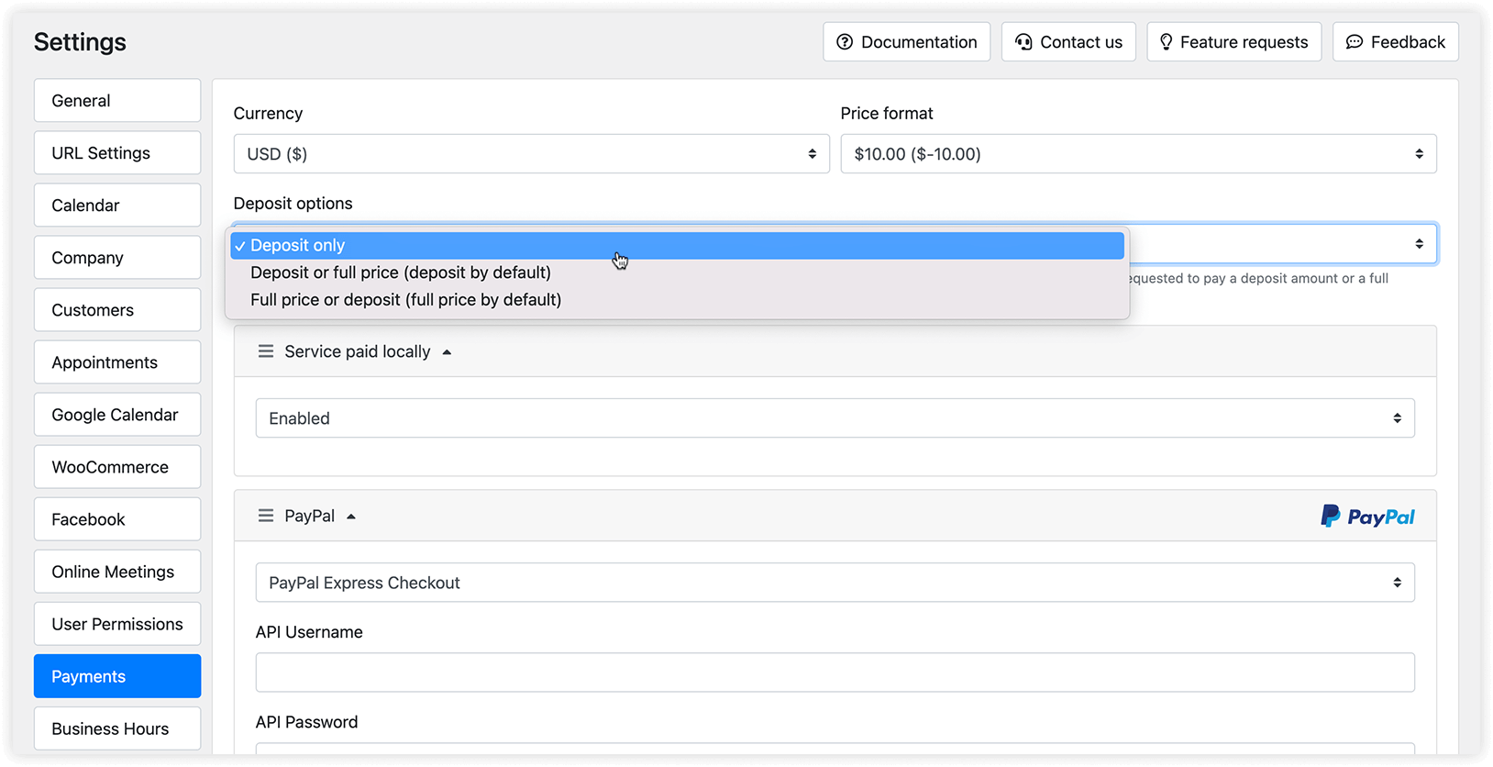Open the Currency dropdown
The image size is (1493, 767).
pos(531,154)
